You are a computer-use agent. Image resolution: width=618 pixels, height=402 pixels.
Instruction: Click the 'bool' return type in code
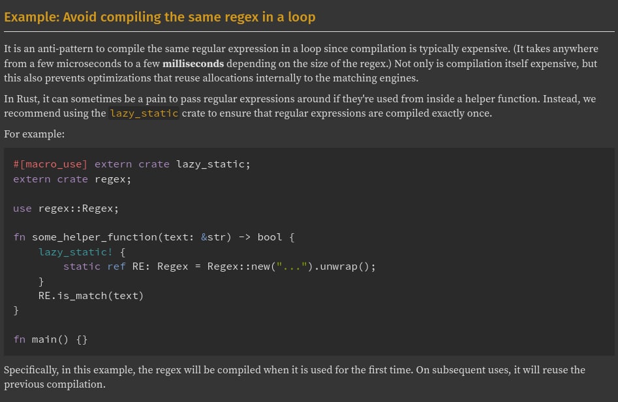[270, 237]
